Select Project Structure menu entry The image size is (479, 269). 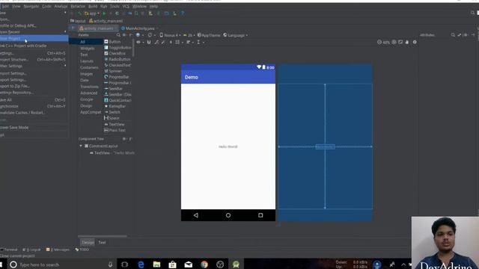pyautogui.click(x=34, y=60)
